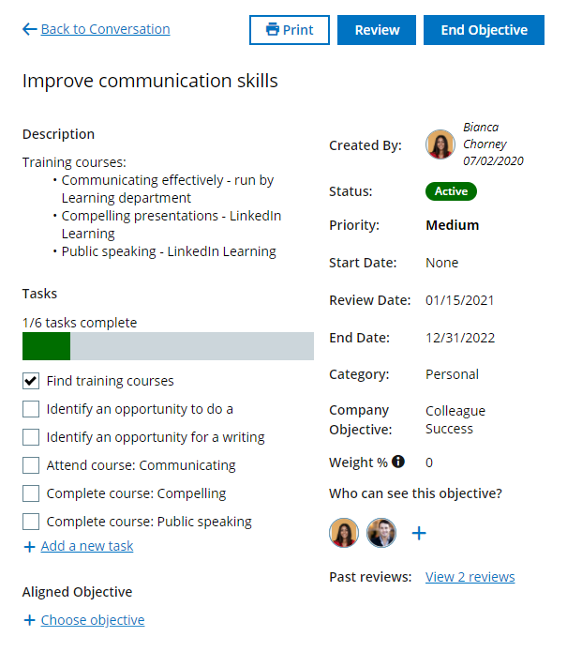
Task: Check the Identify an opportunity for a writing task
Action: [31, 437]
